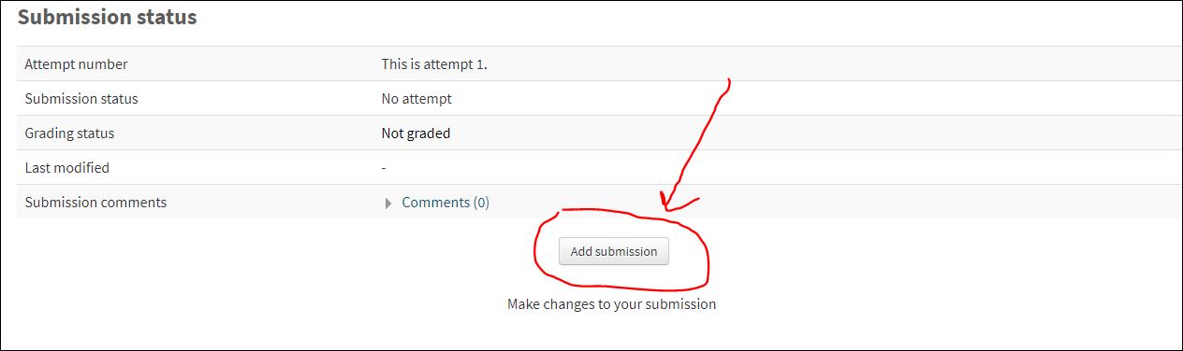Select the Submission status page heading
This screenshot has height=351, width=1183.
pos(108,17)
